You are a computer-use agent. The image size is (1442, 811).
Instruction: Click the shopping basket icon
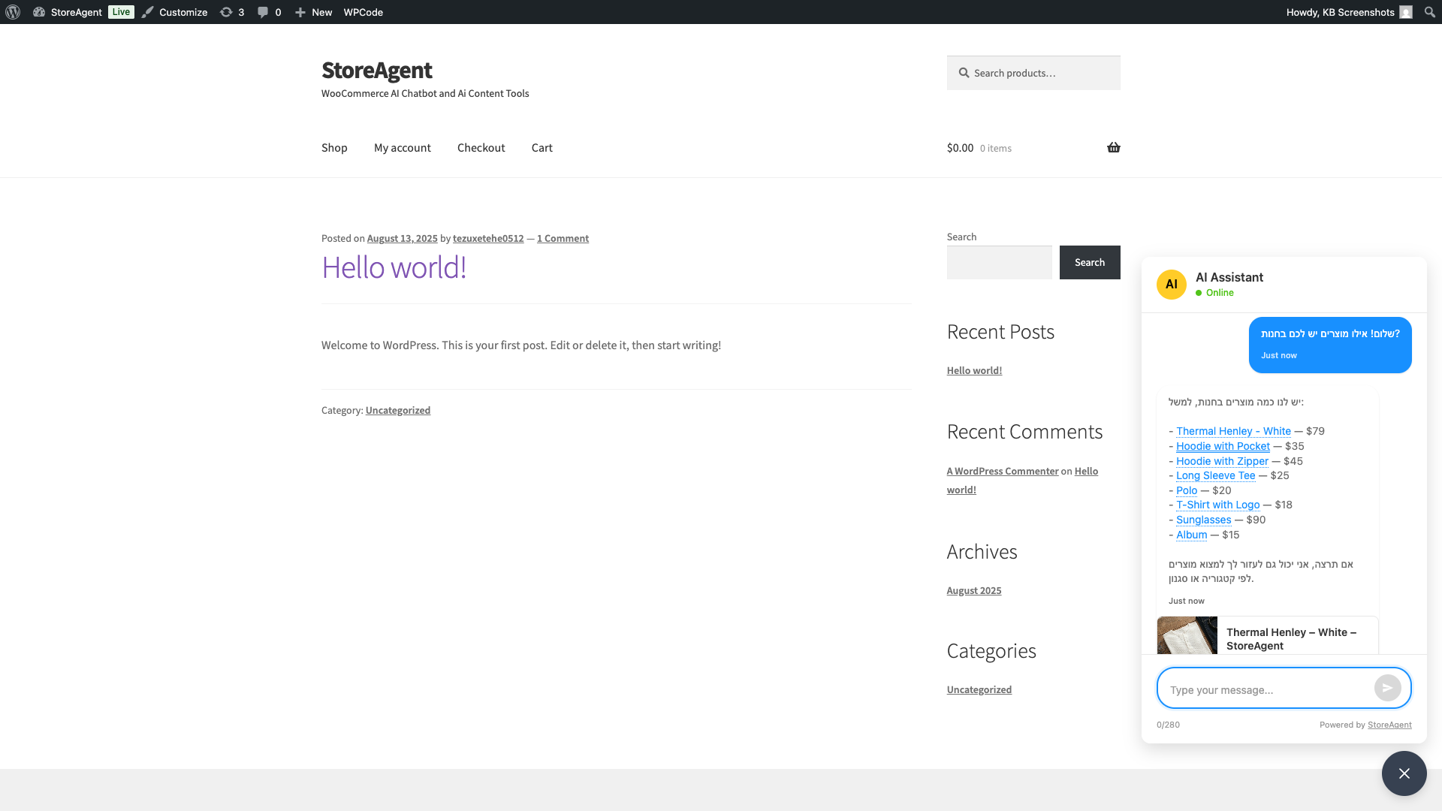coord(1114,147)
